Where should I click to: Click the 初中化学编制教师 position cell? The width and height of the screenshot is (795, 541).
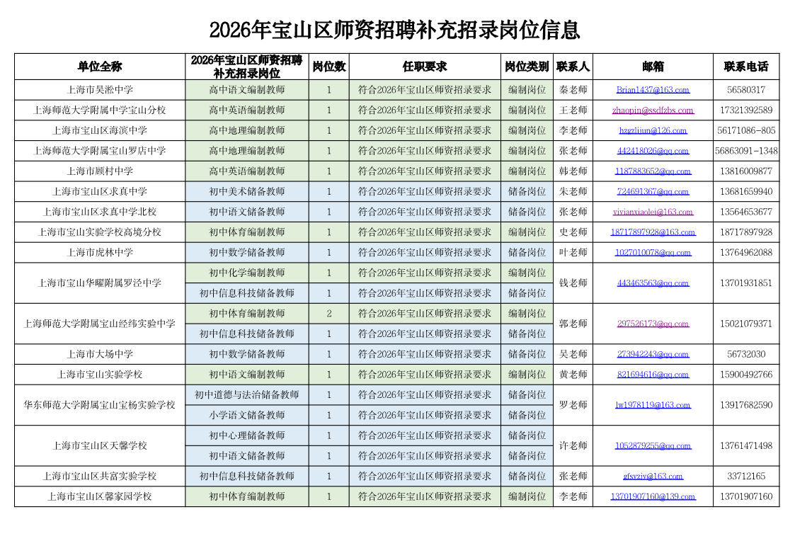click(x=247, y=273)
